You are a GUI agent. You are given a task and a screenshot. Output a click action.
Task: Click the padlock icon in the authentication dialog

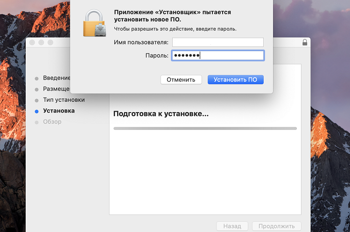[94, 23]
